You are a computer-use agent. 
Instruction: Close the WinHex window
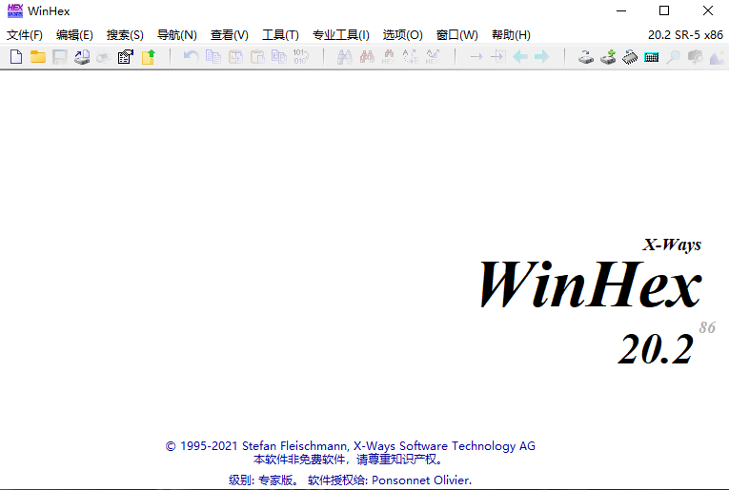pyautogui.click(x=708, y=10)
